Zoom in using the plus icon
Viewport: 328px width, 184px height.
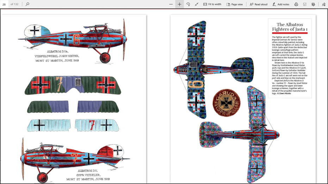(x=179, y=4)
